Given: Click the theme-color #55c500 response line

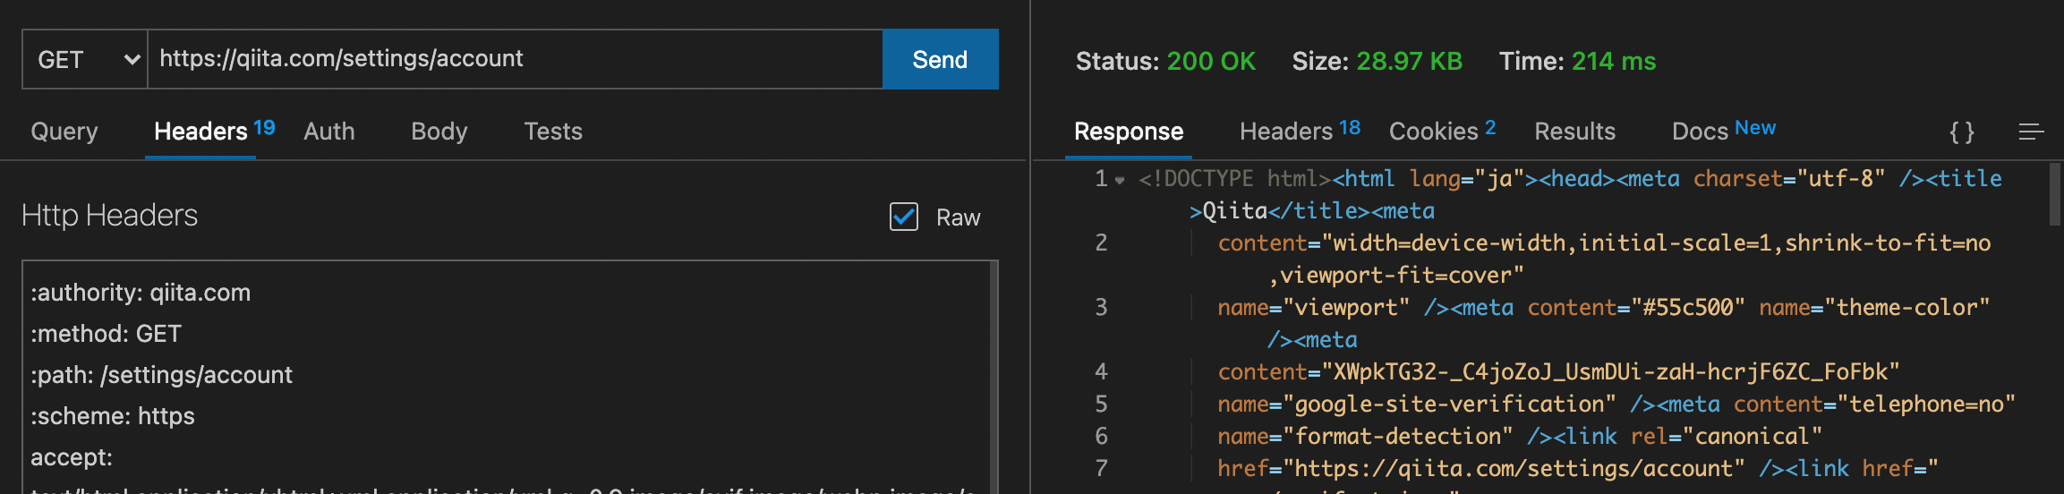Looking at the screenshot, I should 1603,307.
